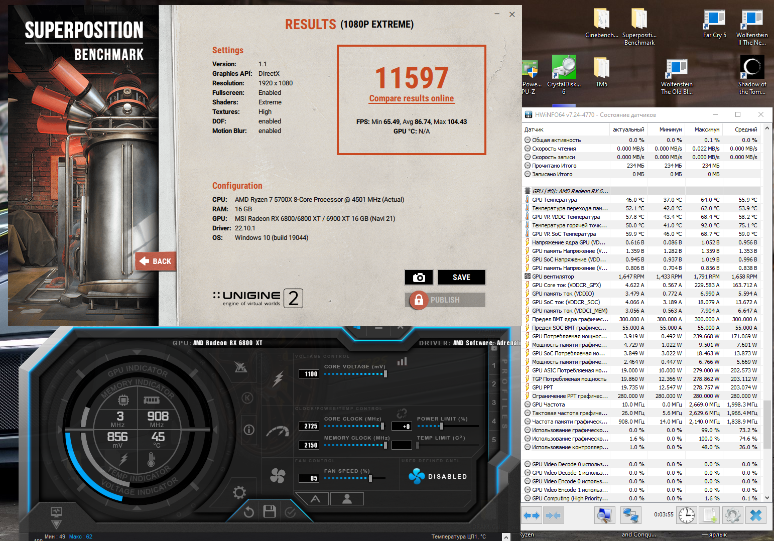Viewport: 774px width, 541px height.
Task: Open HWiNFO monitor with magnifier icon
Action: 604,515
